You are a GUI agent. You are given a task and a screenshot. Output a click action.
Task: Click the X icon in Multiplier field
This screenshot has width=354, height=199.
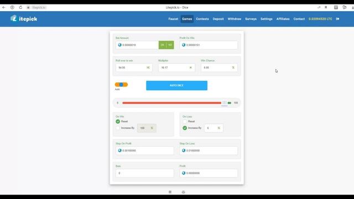tap(190, 67)
